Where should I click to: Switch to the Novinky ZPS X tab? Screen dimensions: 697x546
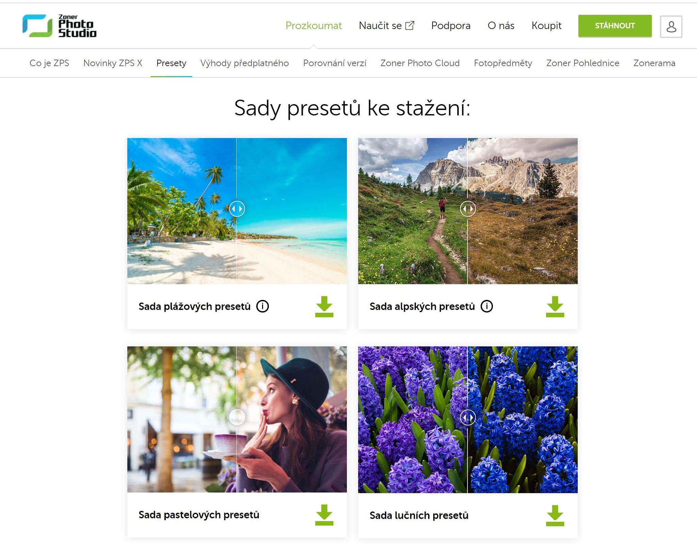point(113,63)
